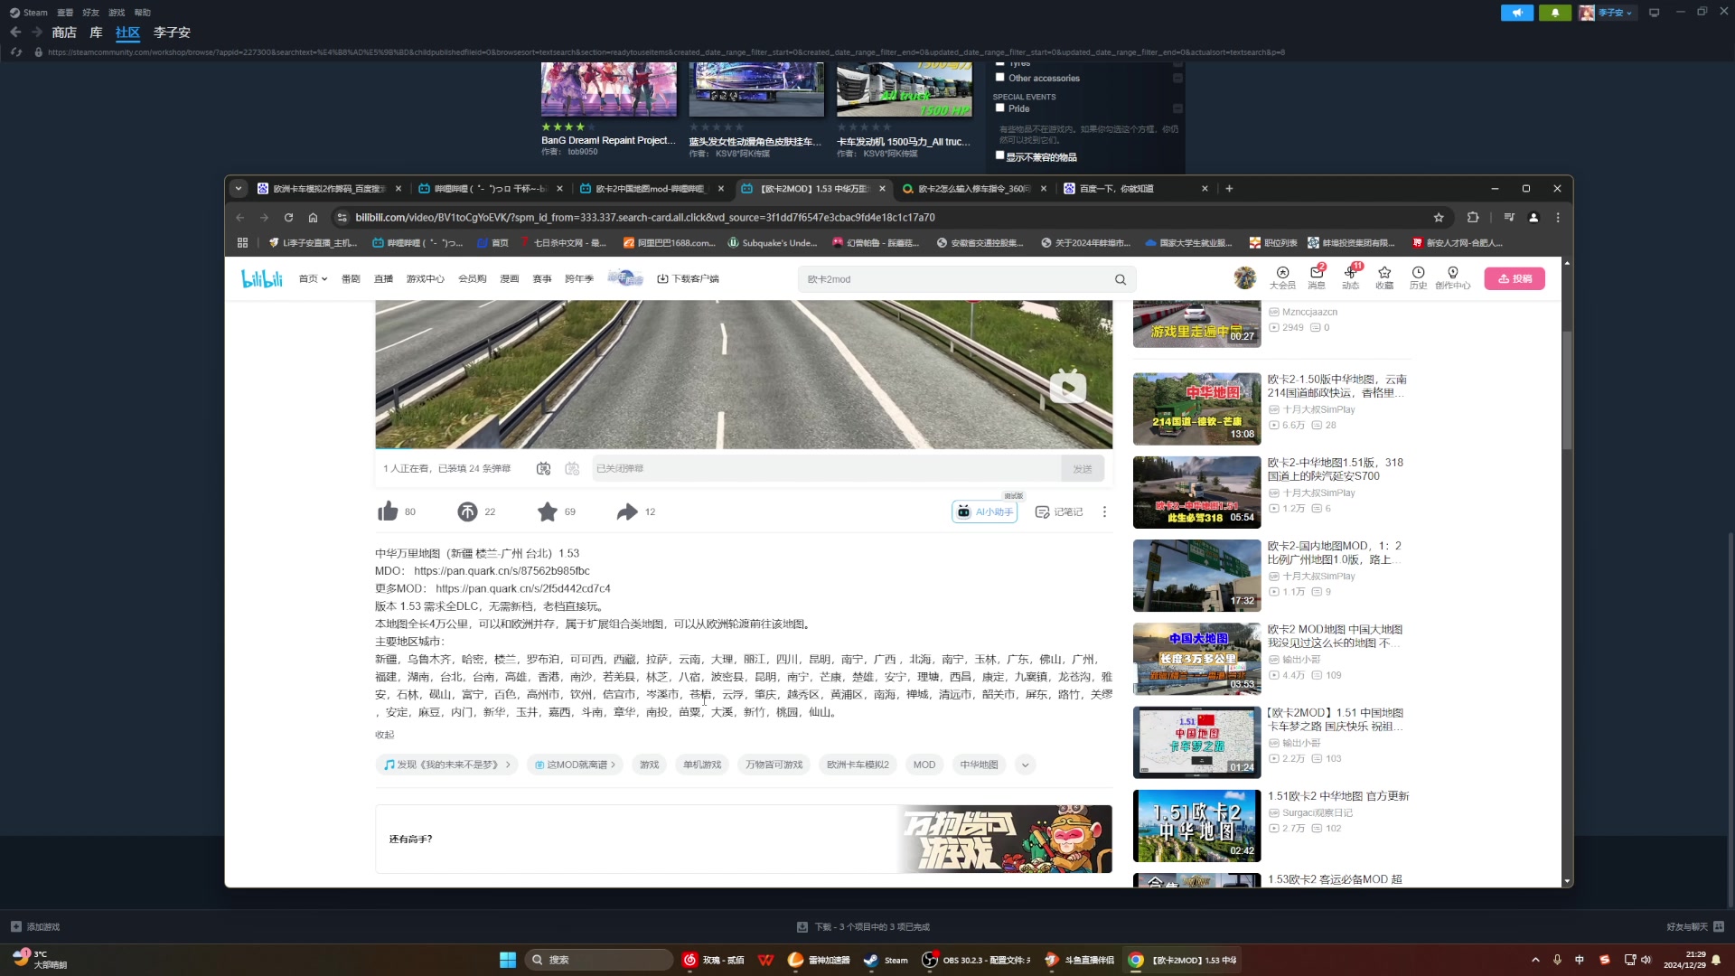This screenshot has height=976, width=1735.
Task: Click the search magnifier icon in bilibili
Action: point(1121,279)
